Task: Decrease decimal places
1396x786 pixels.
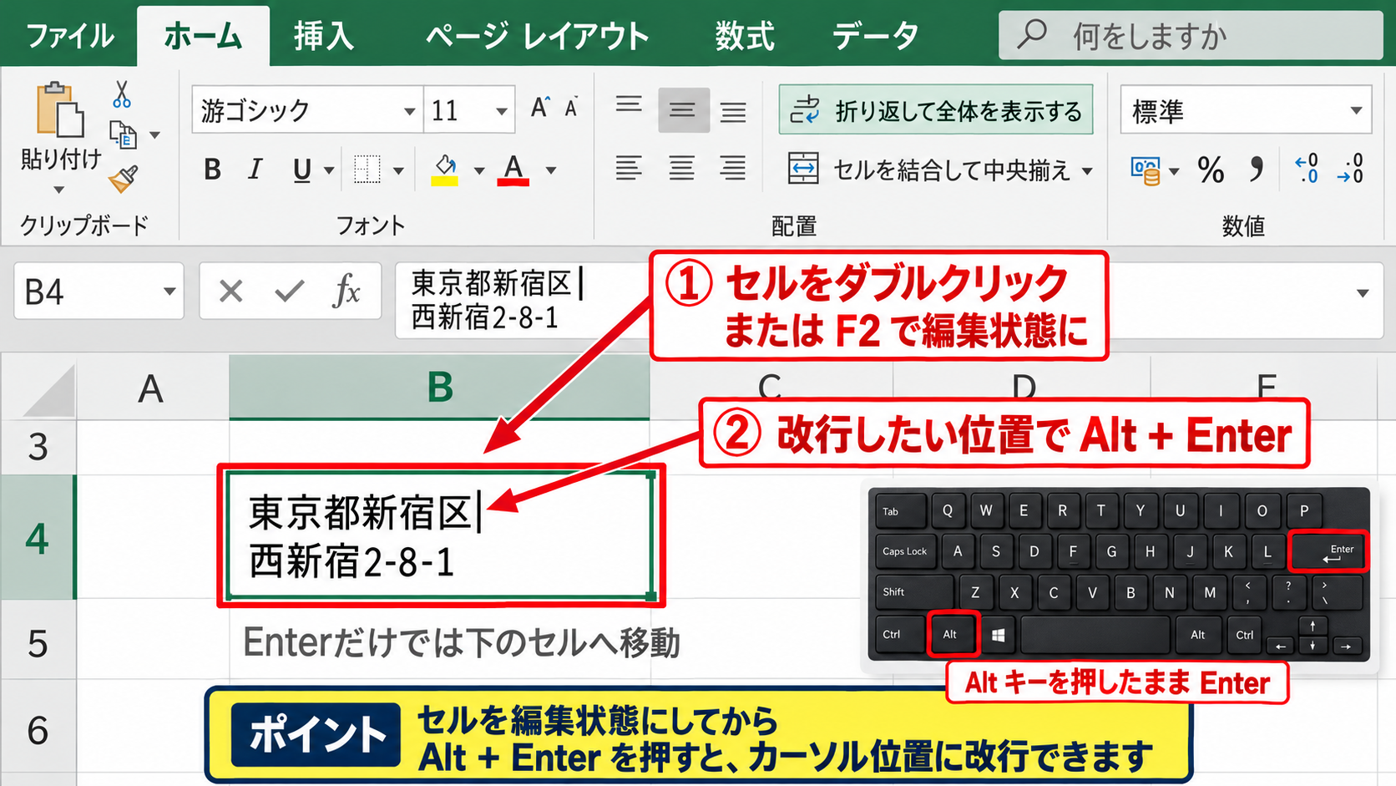Action: pyautogui.click(x=1350, y=169)
